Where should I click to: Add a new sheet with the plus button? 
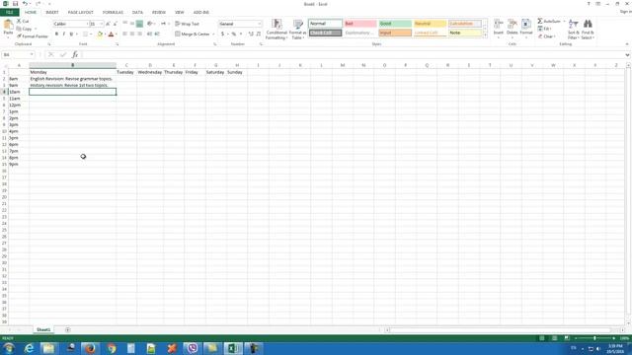tap(68, 330)
